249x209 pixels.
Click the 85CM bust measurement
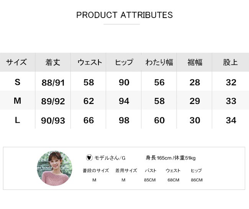click(151, 180)
